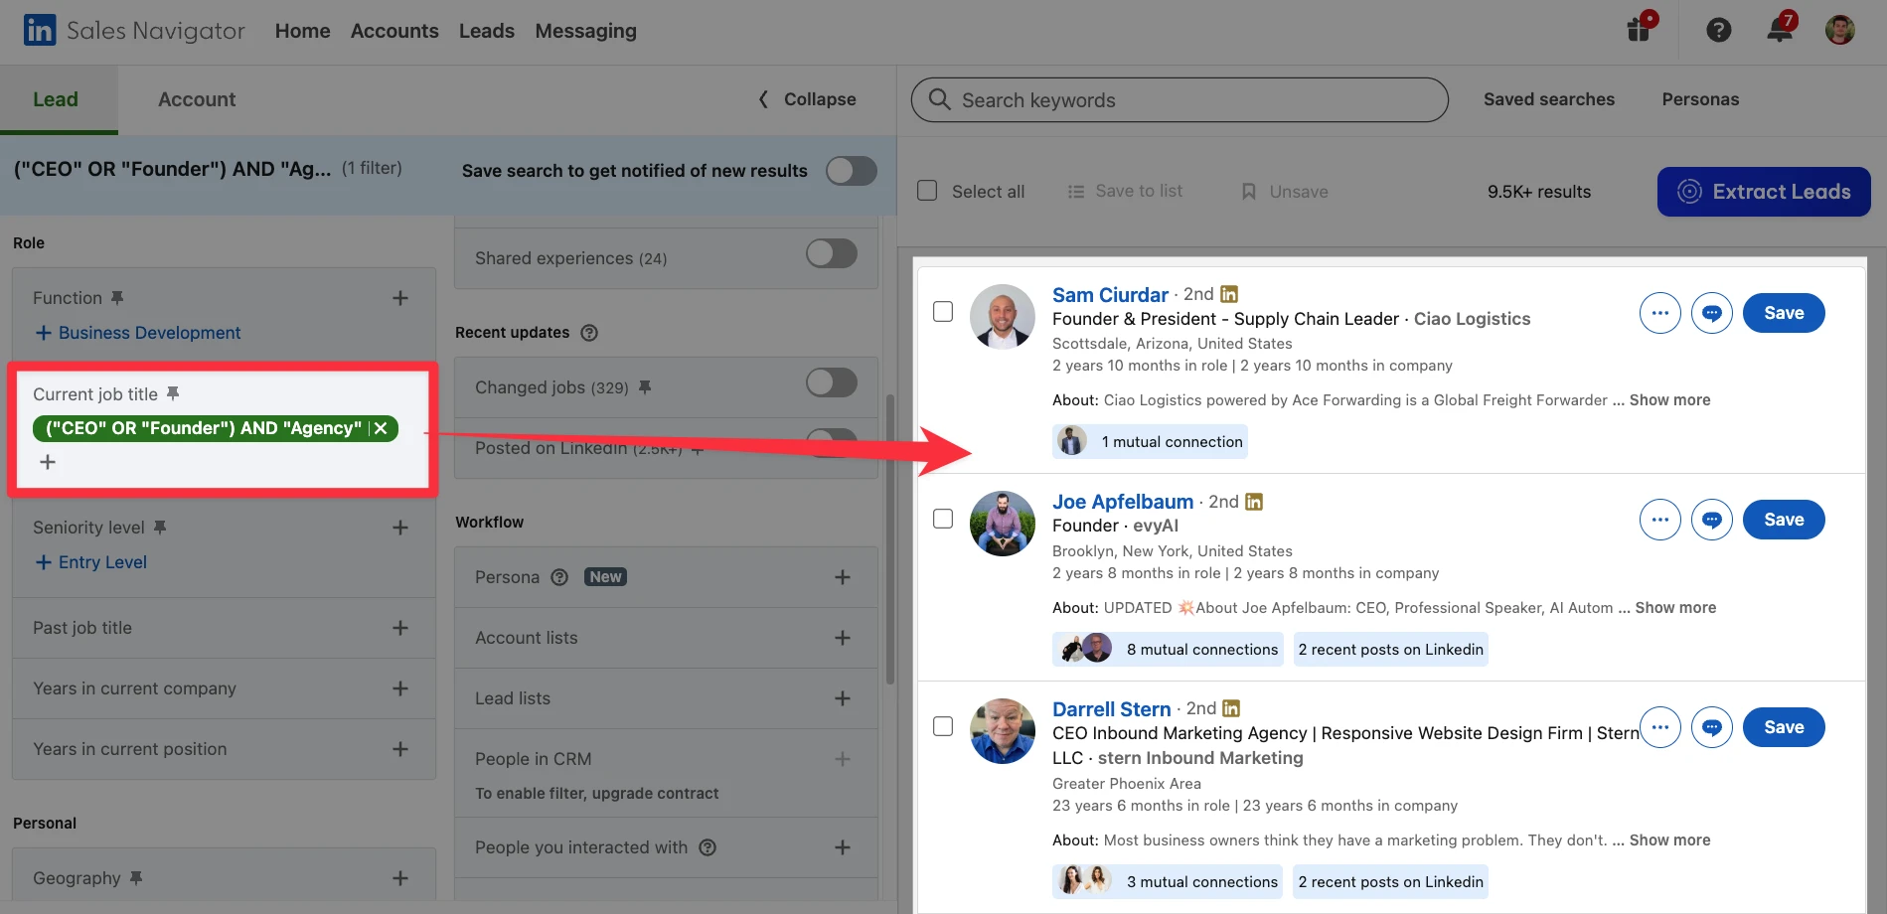Click the filter panel vertical scrollbar

[x=890, y=539]
